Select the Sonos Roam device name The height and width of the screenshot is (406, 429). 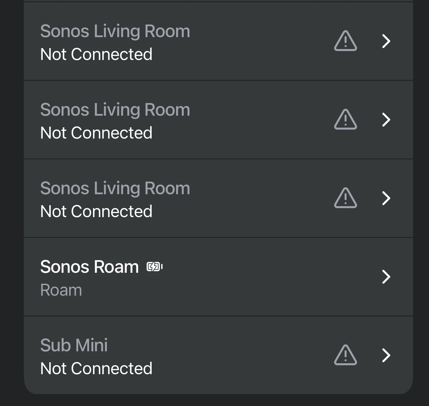tap(89, 267)
